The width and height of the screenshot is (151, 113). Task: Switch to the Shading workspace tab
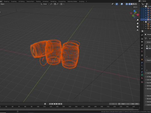coord(38,1)
